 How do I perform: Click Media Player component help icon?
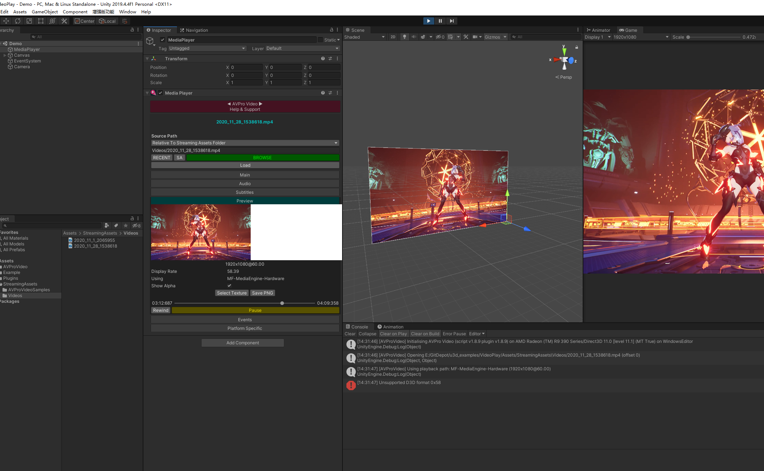pos(323,93)
